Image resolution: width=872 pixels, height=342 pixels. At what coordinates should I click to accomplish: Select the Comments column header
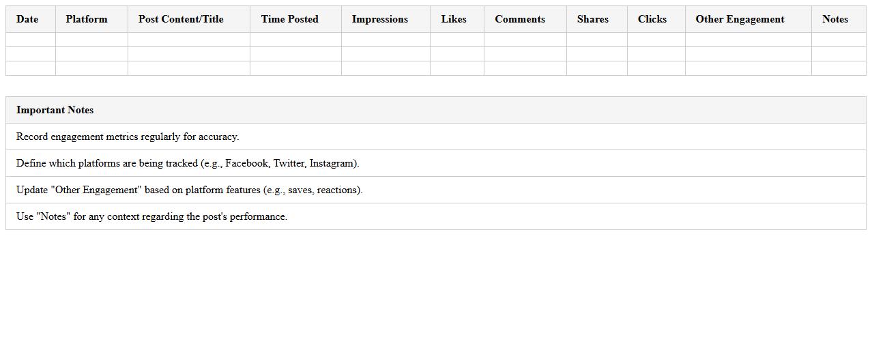[x=520, y=19]
